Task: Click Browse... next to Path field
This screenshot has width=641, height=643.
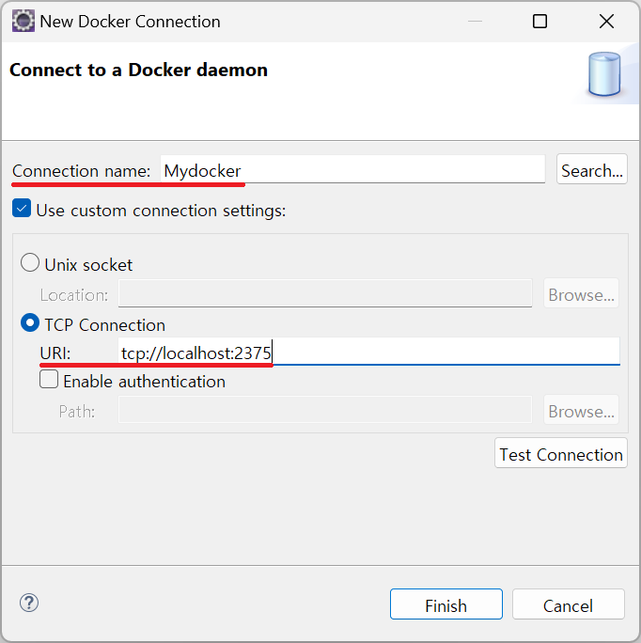Action: pyautogui.click(x=581, y=411)
